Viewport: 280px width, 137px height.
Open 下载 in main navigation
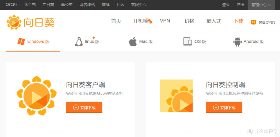click(239, 21)
